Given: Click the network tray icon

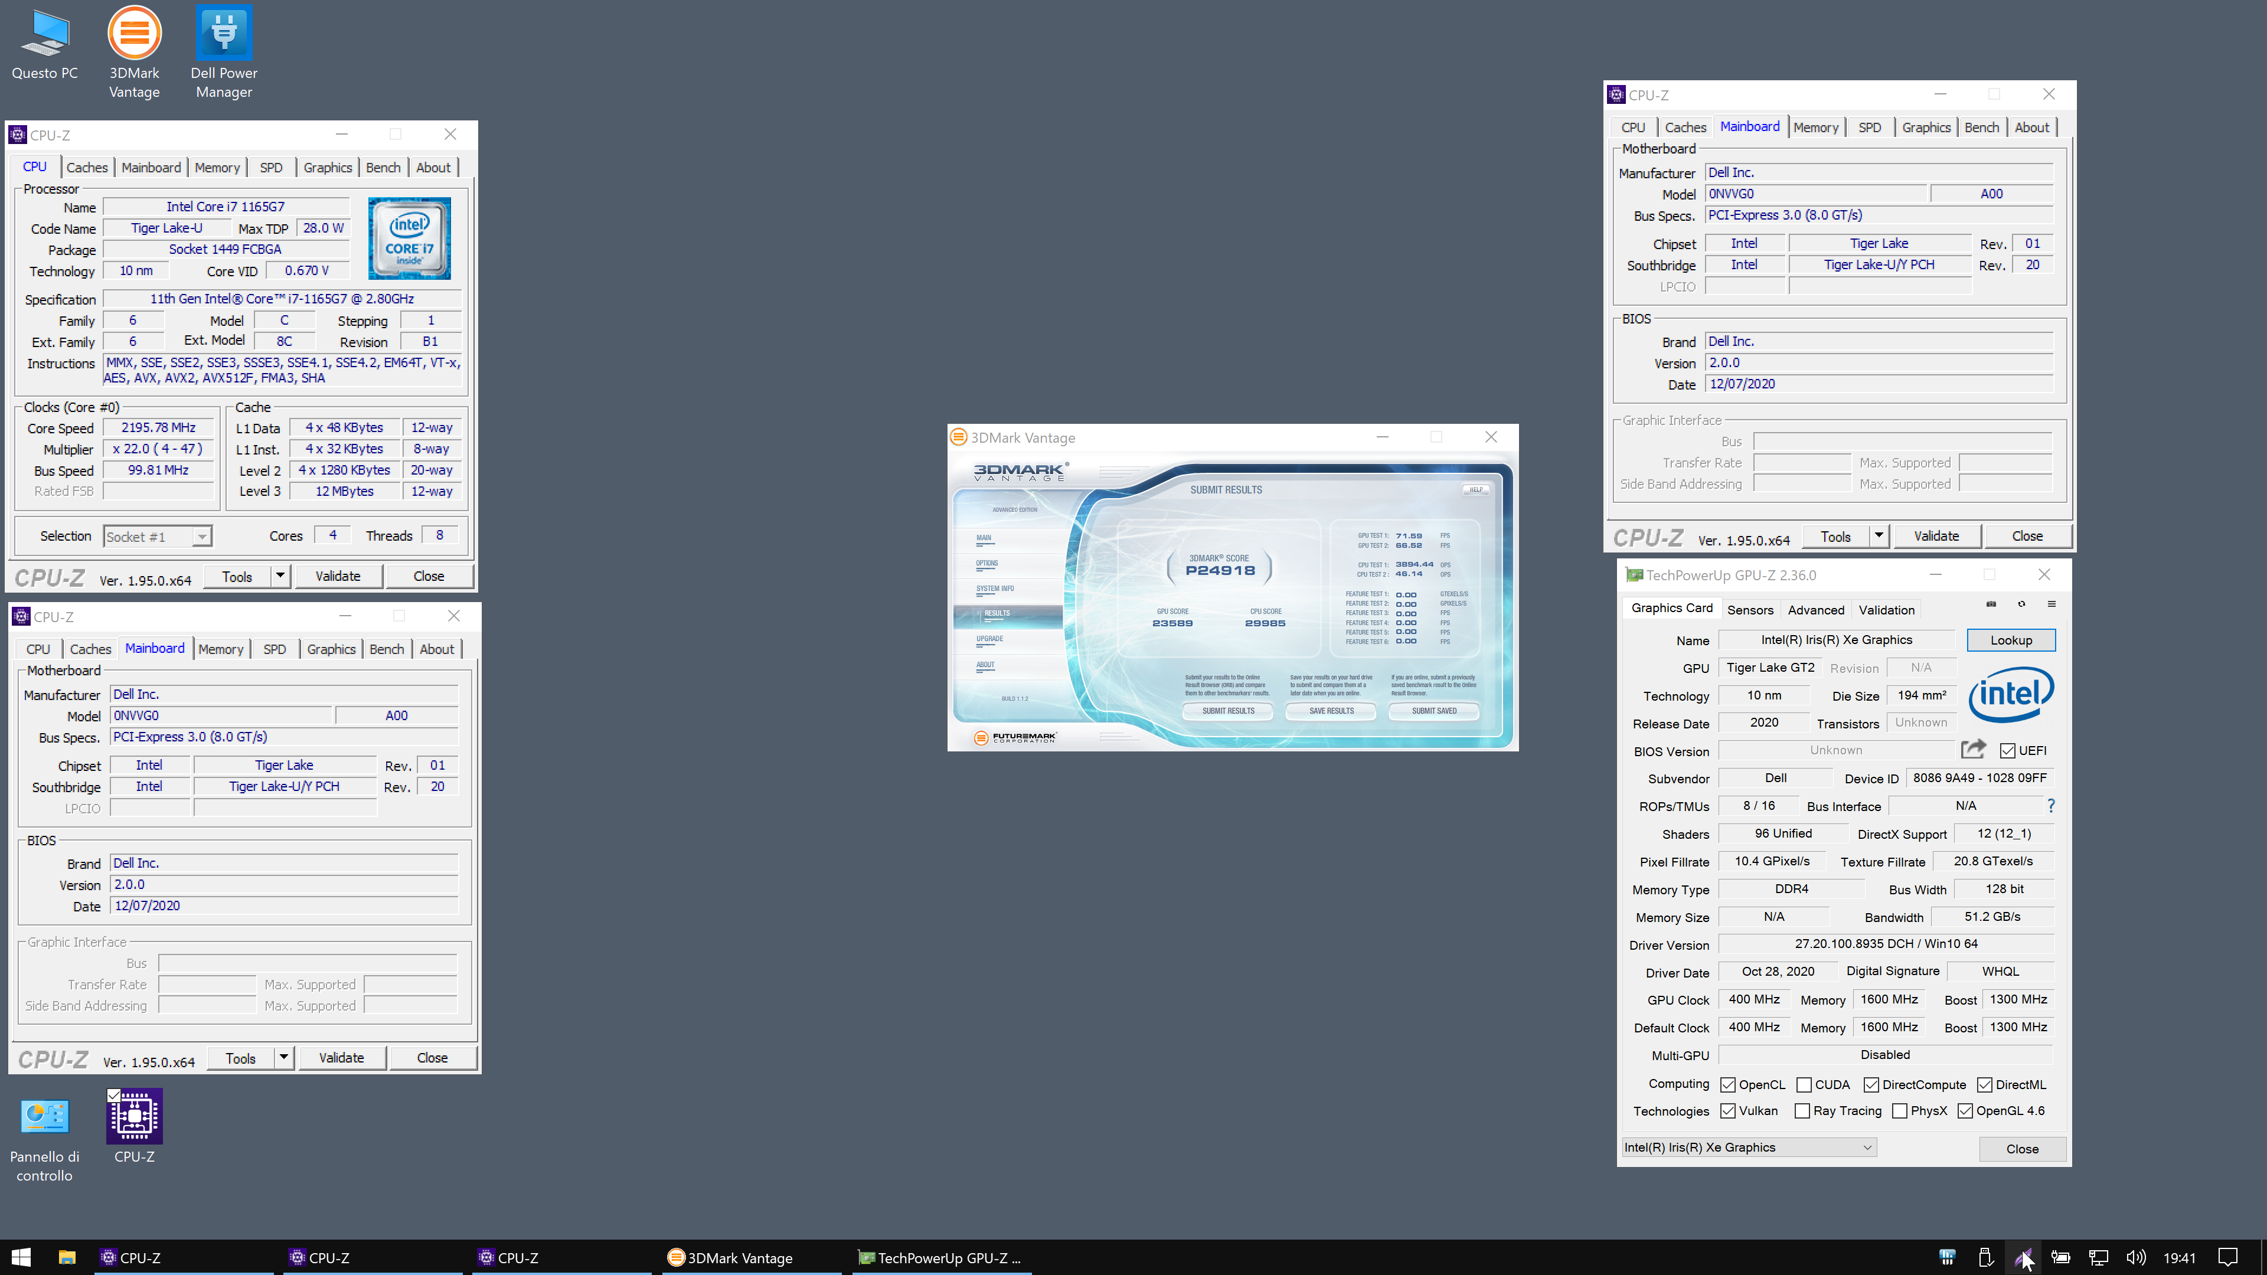Looking at the screenshot, I should (x=2098, y=1257).
